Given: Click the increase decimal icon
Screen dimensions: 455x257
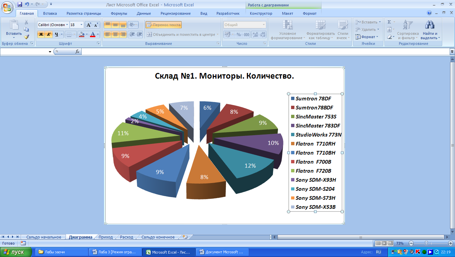Looking at the screenshot, I should tap(255, 34).
